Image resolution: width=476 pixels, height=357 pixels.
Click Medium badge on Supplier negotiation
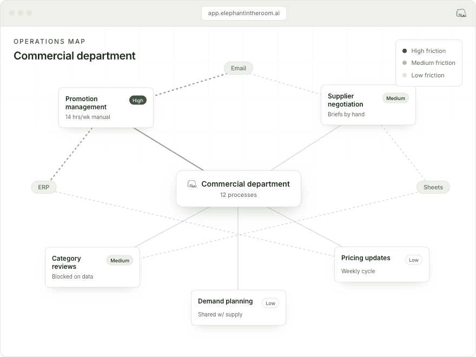pyautogui.click(x=395, y=98)
